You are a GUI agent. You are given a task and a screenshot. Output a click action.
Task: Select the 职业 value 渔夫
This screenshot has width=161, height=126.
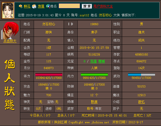click(x=141, y=32)
